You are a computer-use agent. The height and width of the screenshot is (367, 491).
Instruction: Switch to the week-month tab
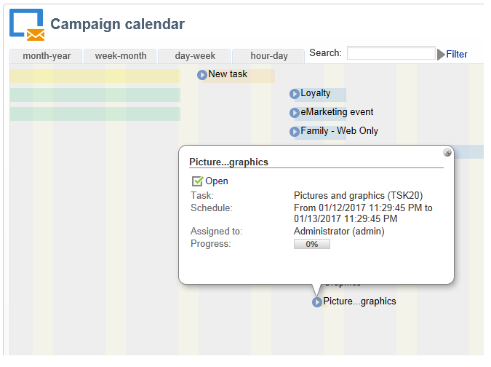121,56
